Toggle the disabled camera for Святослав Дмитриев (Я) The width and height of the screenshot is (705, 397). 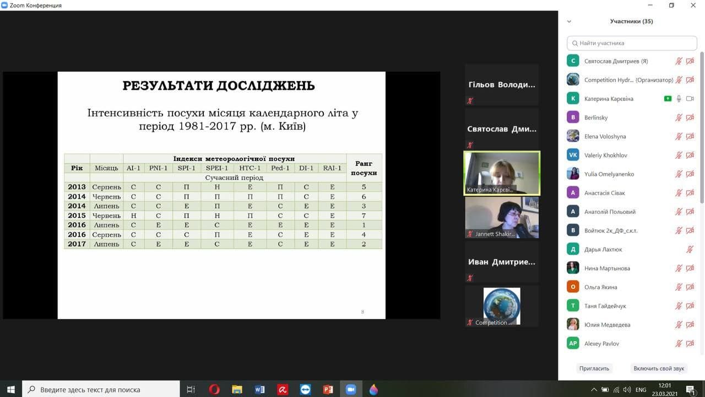pyautogui.click(x=690, y=61)
